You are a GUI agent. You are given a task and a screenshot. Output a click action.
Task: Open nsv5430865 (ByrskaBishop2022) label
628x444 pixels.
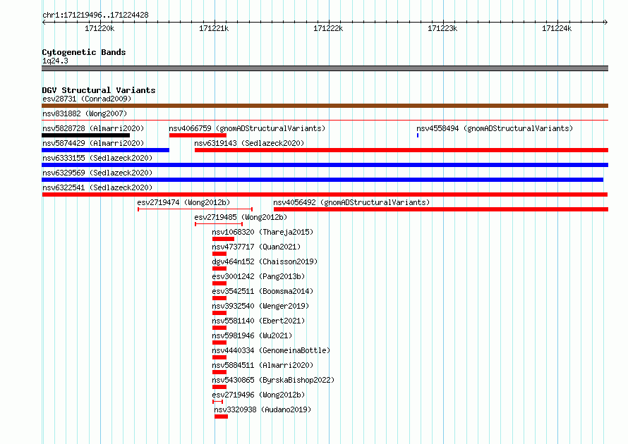pos(273,380)
